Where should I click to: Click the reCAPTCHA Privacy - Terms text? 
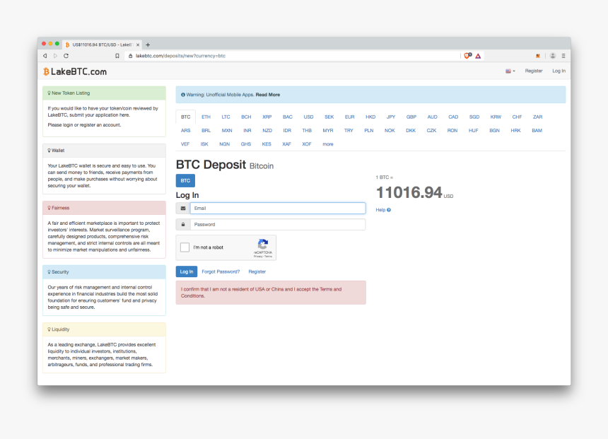263,257
